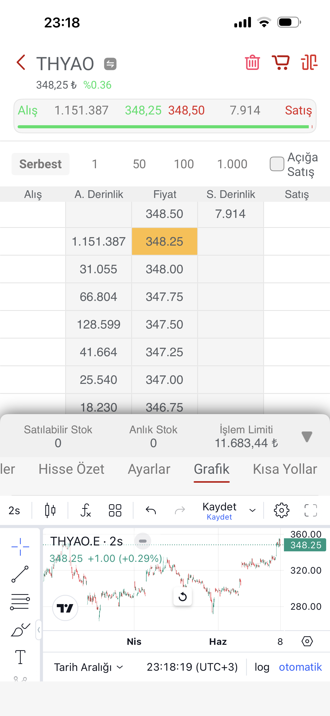Choose the 1.000 quantity preset

pyautogui.click(x=232, y=164)
